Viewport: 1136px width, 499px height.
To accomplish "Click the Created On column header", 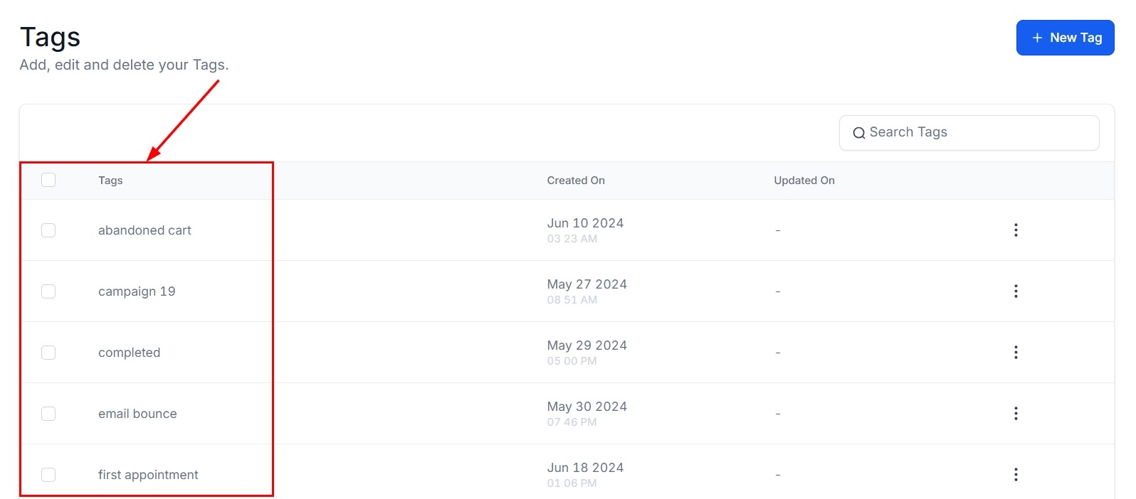I will pyautogui.click(x=576, y=181).
